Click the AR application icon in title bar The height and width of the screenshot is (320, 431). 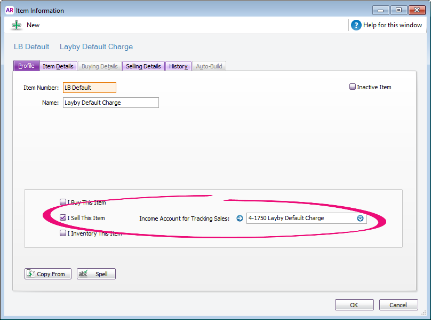coord(10,10)
